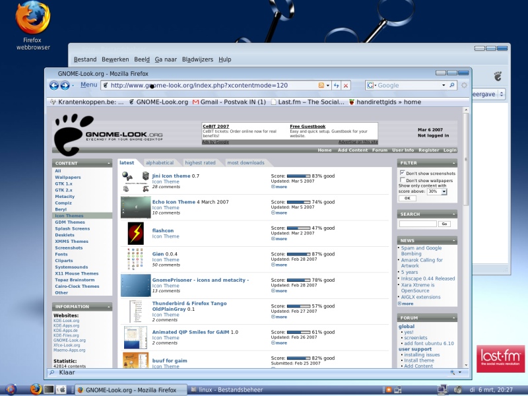The width and height of the screenshot is (528, 396).
Task: Click find icon in Firefox status bar
Action: pyautogui.click(x=52, y=372)
